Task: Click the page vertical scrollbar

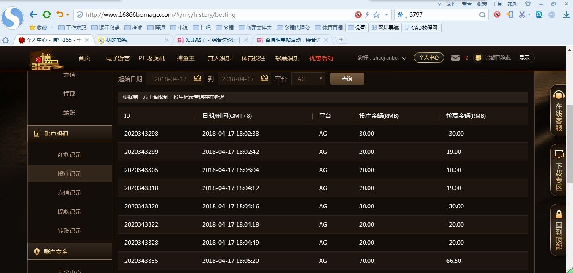Action: (569, 144)
